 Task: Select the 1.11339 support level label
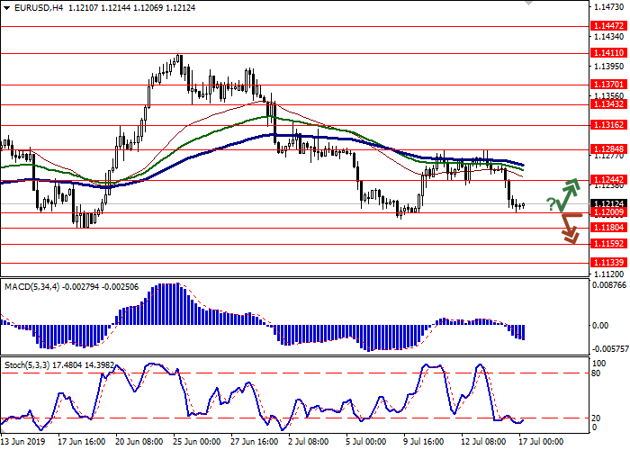(x=609, y=263)
